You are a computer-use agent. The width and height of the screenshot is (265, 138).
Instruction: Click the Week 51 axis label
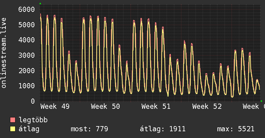coord(156,107)
